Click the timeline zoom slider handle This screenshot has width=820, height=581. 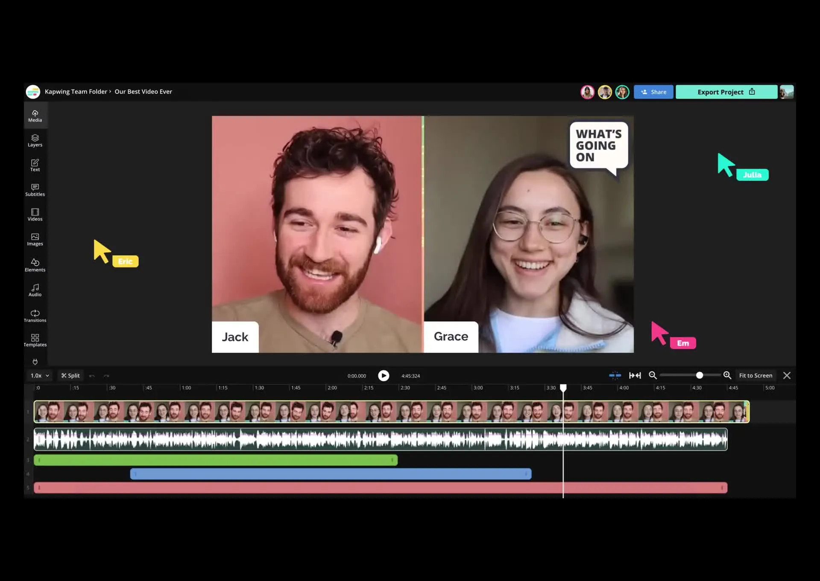[x=699, y=375]
